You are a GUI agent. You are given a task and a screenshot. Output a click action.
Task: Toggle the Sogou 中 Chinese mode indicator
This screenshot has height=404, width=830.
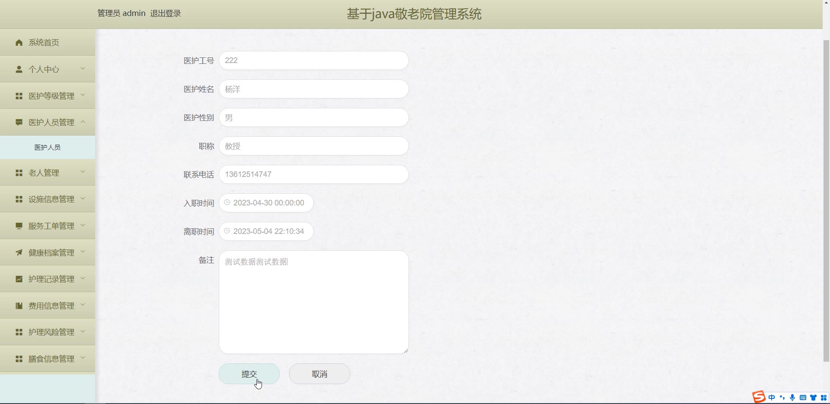772,398
